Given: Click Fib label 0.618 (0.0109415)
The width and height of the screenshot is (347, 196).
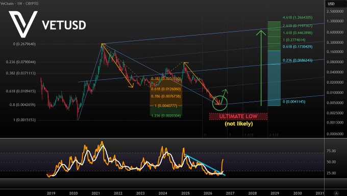Looking at the screenshot, I should point(20,91).
